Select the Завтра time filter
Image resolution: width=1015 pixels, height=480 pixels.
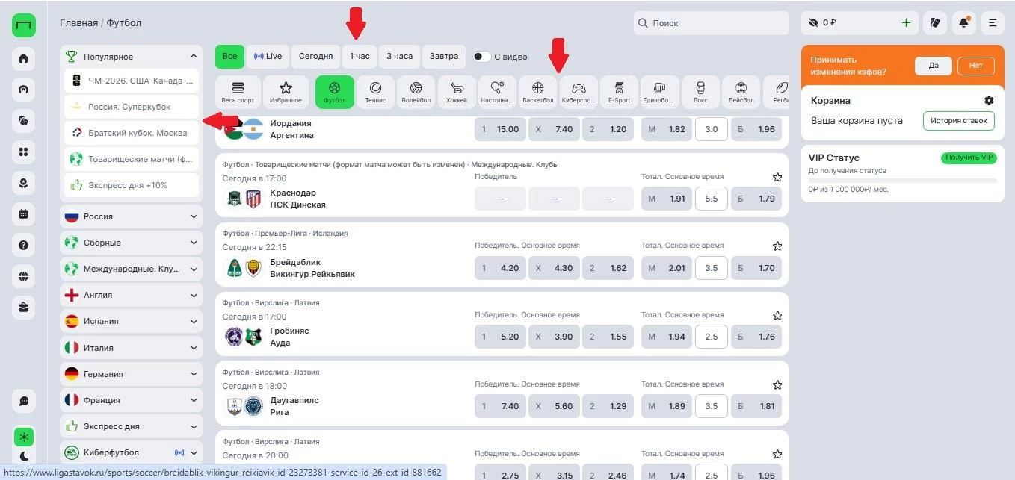(444, 57)
